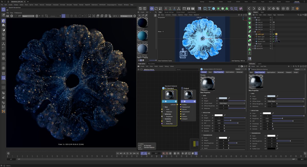Image resolution: width=307 pixels, height=167 pixels.
Task: Select the Move tool in top toolbar
Action: click(x=152, y=8)
